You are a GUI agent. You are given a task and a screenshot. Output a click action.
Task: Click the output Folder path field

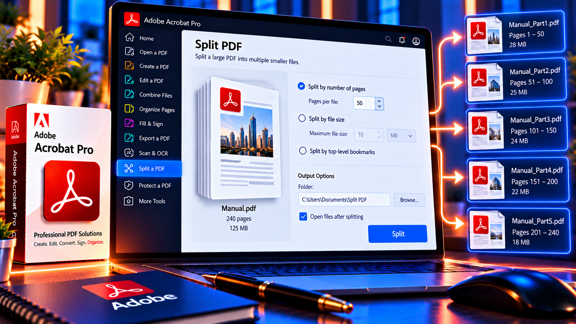344,200
